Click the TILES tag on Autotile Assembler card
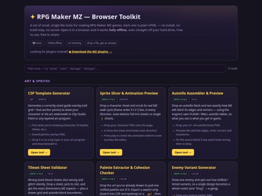The width and height of the screenshot is (262, 196). (x=194, y=100)
